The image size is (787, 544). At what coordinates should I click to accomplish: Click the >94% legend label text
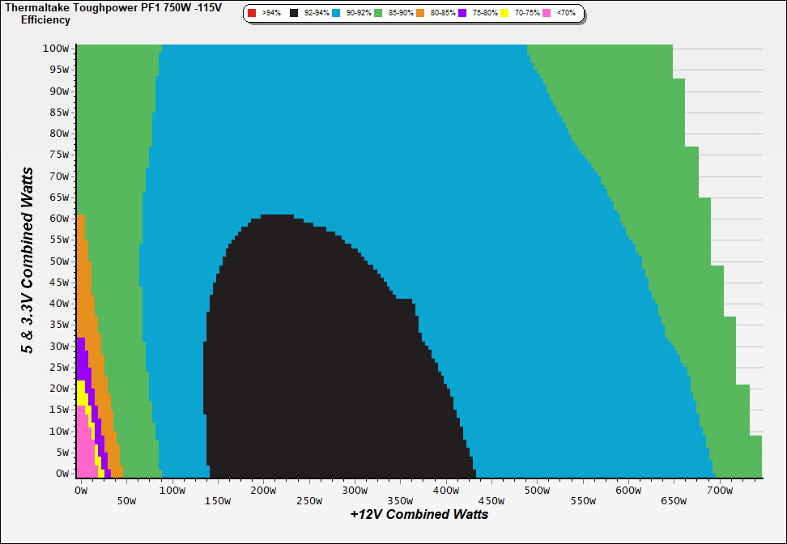[271, 14]
